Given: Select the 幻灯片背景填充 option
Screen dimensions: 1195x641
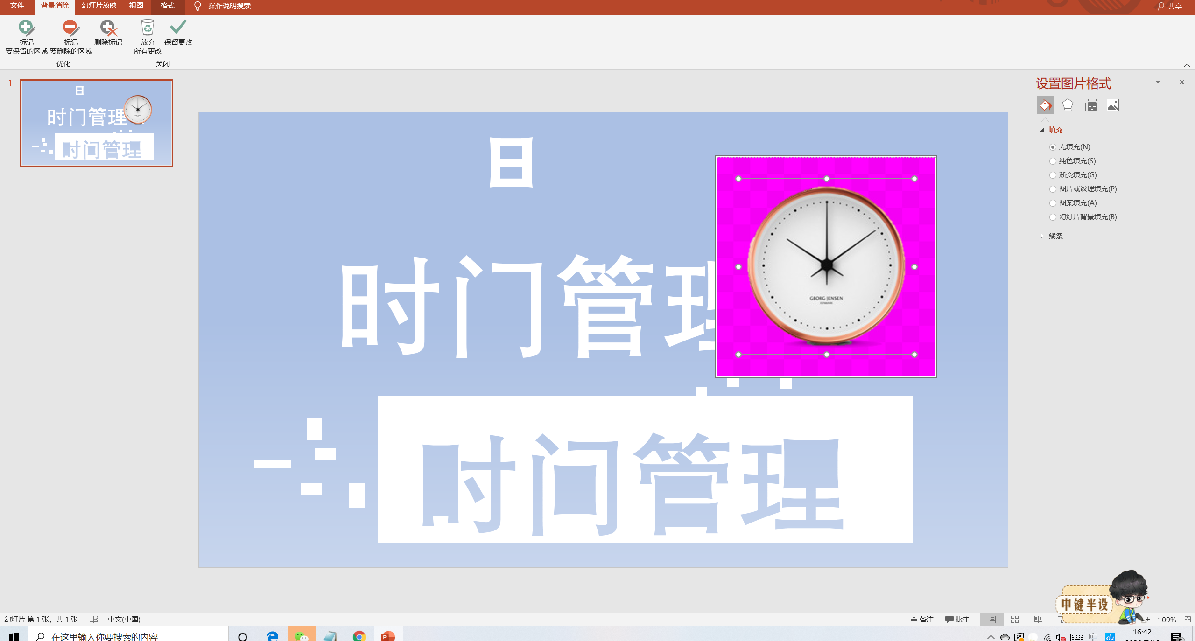Looking at the screenshot, I should click(1053, 216).
